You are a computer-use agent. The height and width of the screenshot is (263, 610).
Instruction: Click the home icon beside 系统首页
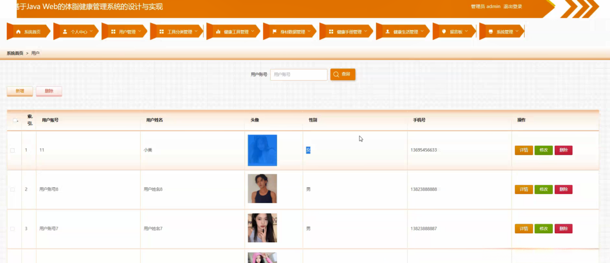point(19,32)
